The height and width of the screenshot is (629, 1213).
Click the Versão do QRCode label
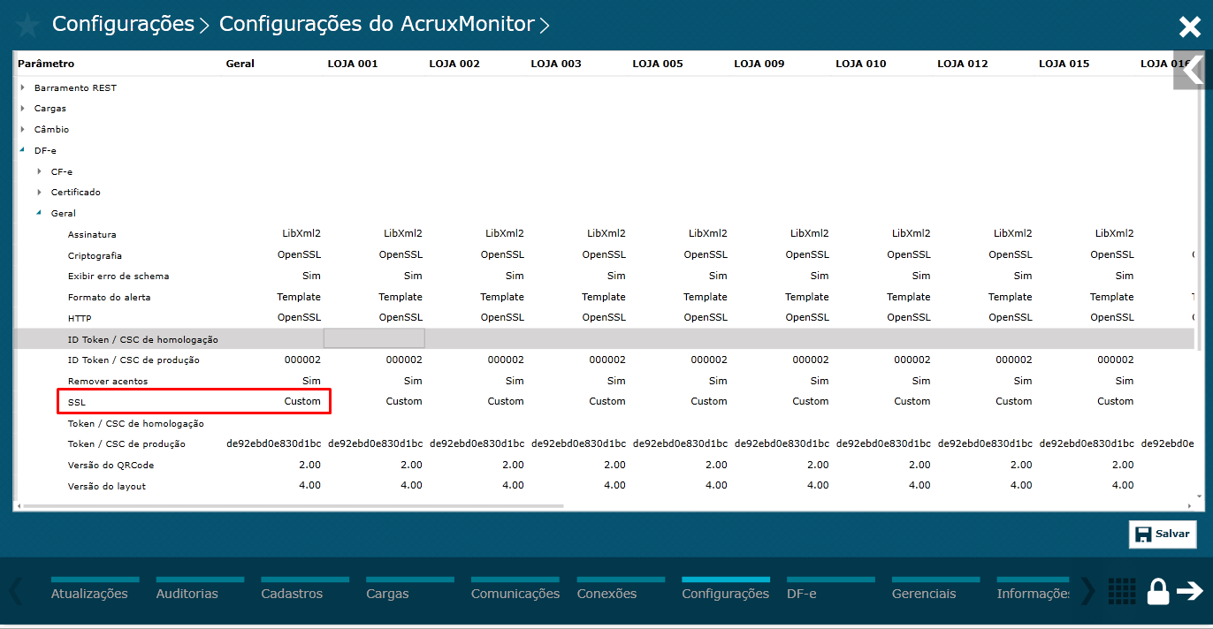pos(109,465)
